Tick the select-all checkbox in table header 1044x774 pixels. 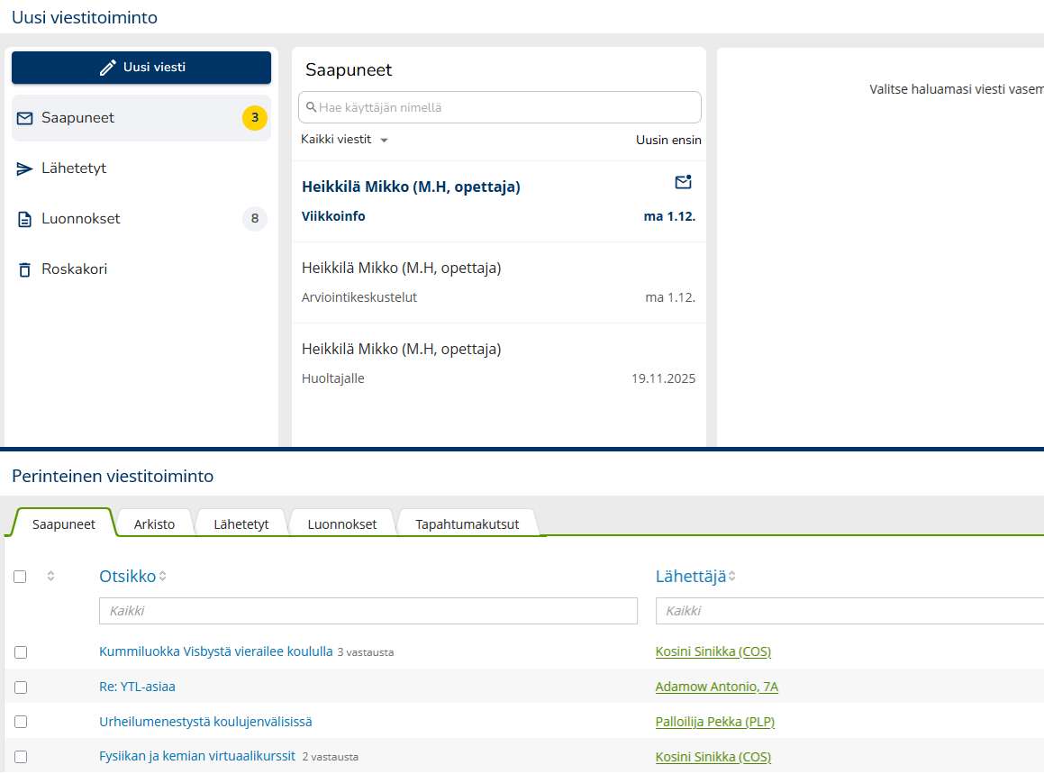pos(21,577)
